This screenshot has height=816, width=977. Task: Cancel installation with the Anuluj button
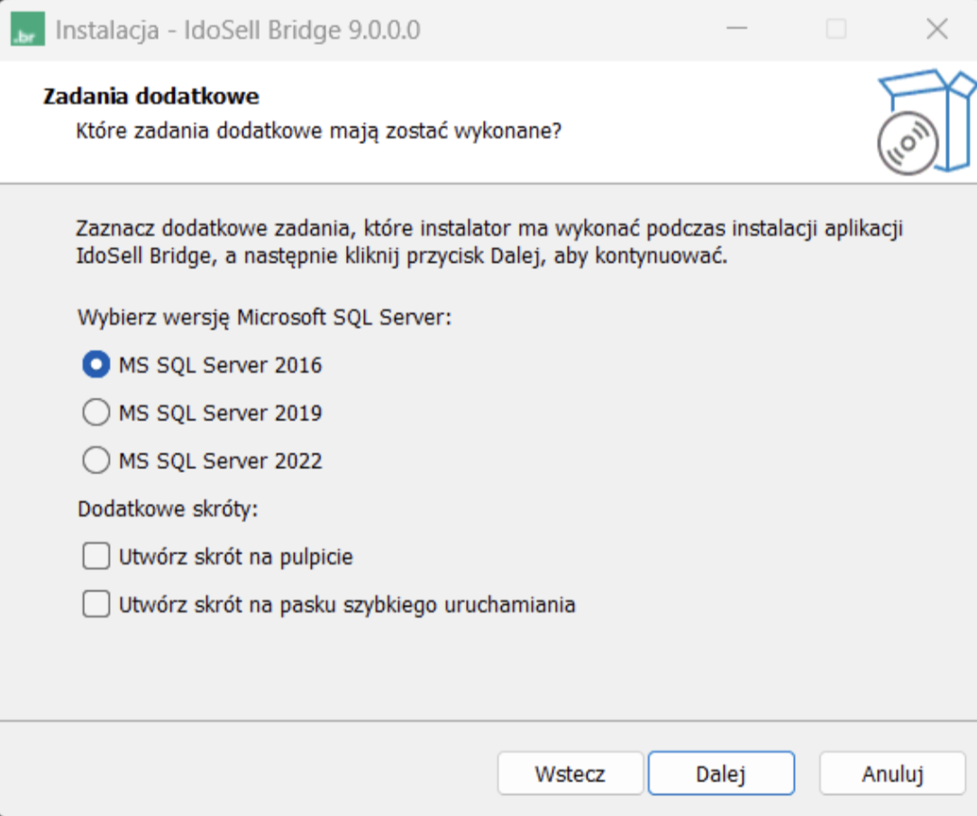[x=892, y=774]
